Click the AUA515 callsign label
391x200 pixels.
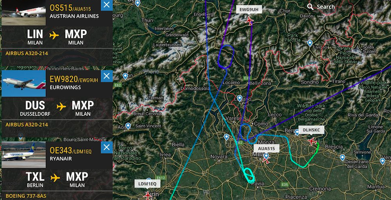pos(266,148)
